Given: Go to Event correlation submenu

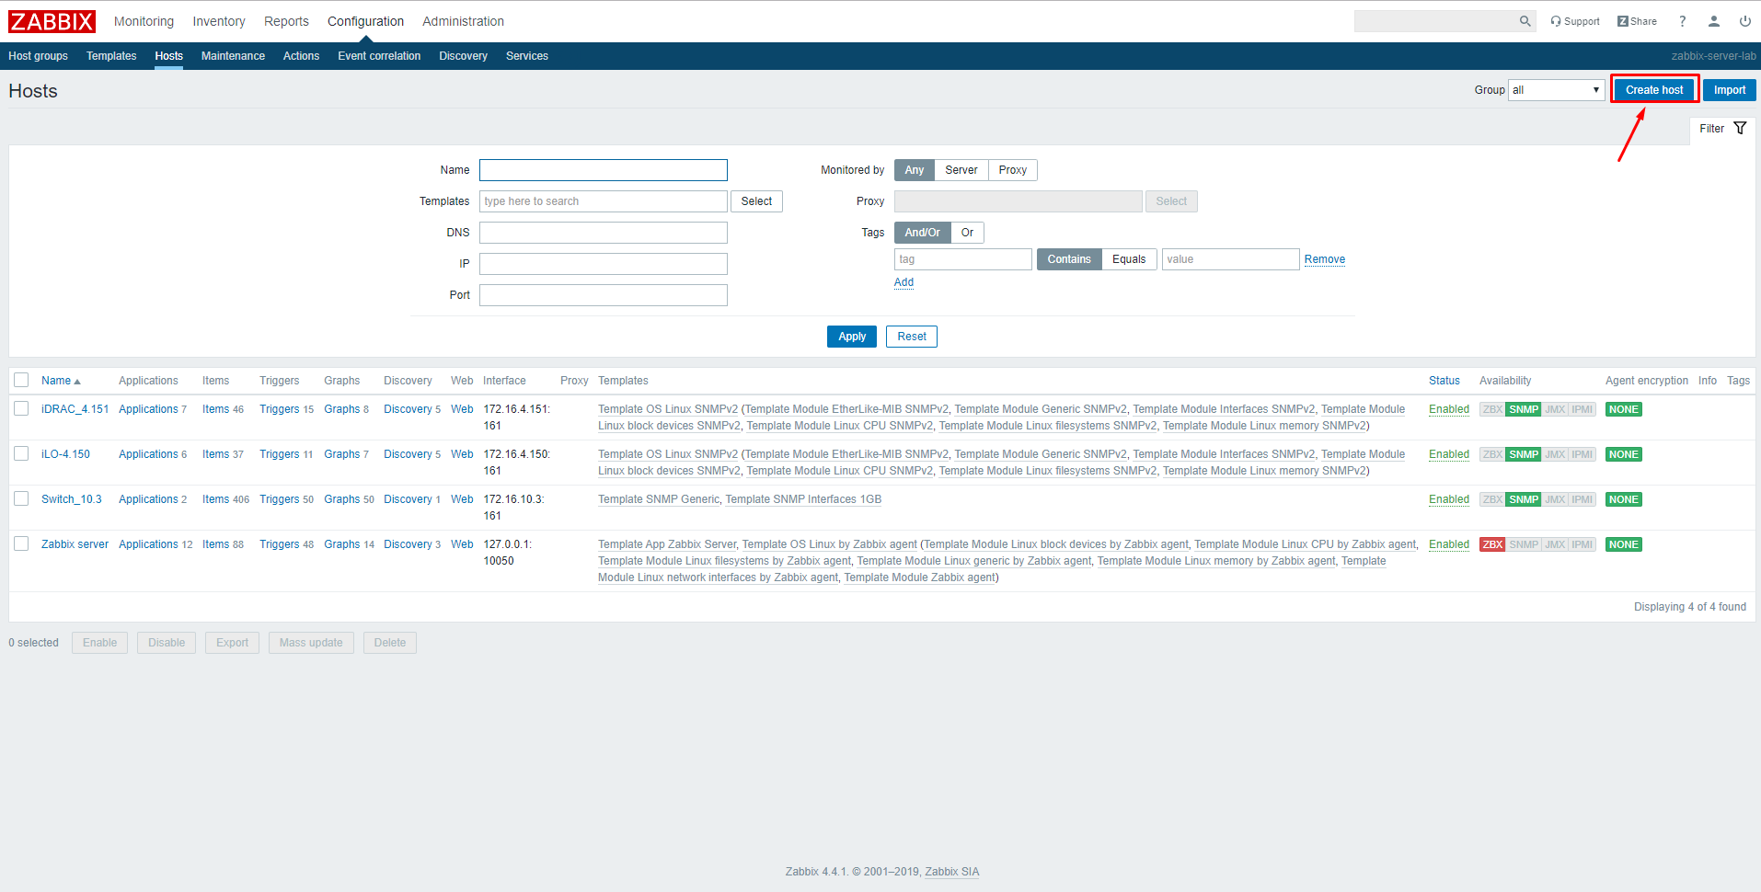Looking at the screenshot, I should (379, 56).
